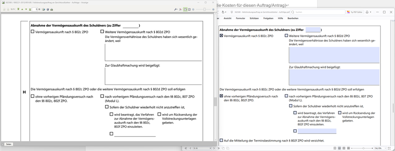This screenshot has height=151, width=395.
Task: Click the globe icon in the Anzeige toolbar
Action: pos(47,9)
